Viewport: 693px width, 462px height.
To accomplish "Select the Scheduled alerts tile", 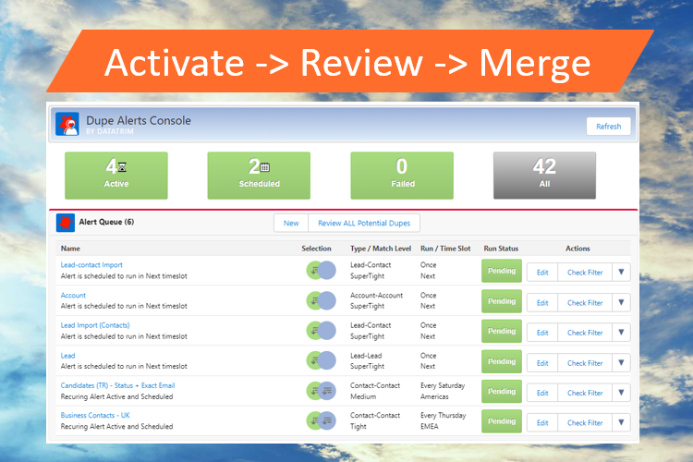I will pyautogui.click(x=258, y=176).
